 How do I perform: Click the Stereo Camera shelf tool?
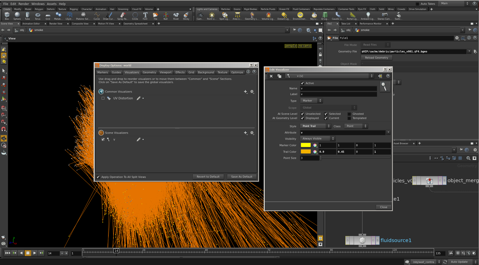click(385, 16)
